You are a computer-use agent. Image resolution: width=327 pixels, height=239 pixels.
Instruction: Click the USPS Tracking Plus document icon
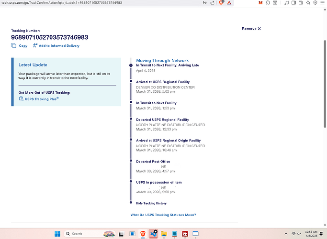point(21,99)
